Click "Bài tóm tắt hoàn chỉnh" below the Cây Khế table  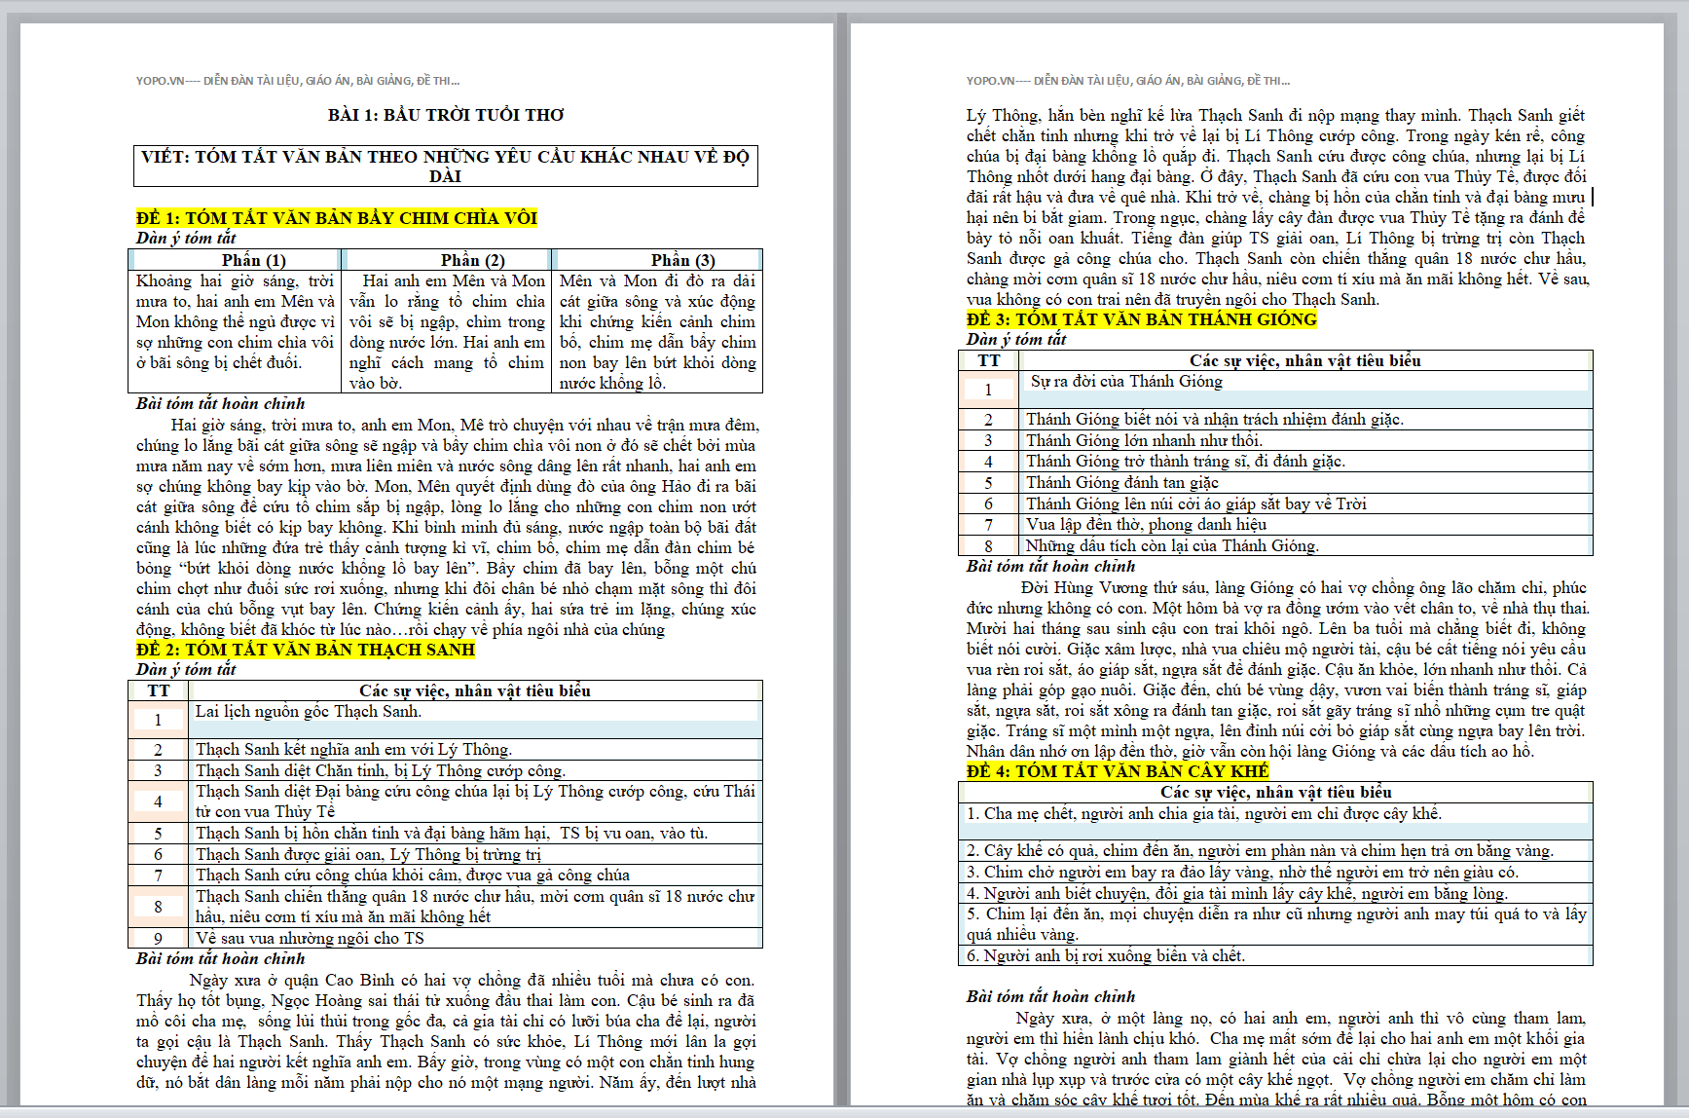1051,997
